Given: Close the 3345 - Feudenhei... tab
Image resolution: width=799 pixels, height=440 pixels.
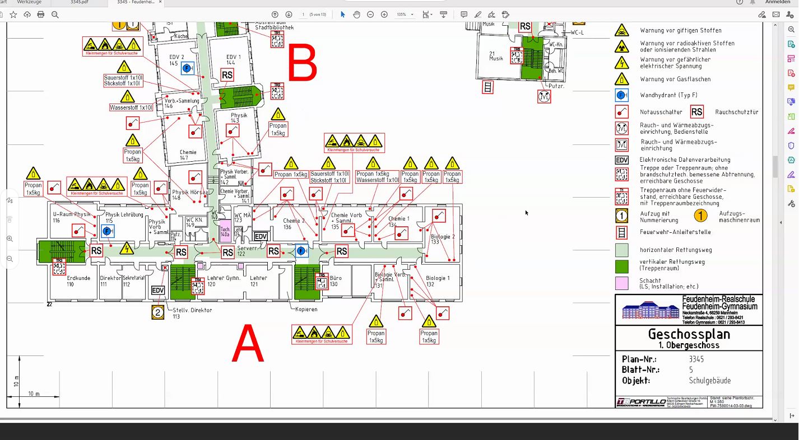Looking at the screenshot, I should pyautogui.click(x=161, y=2).
